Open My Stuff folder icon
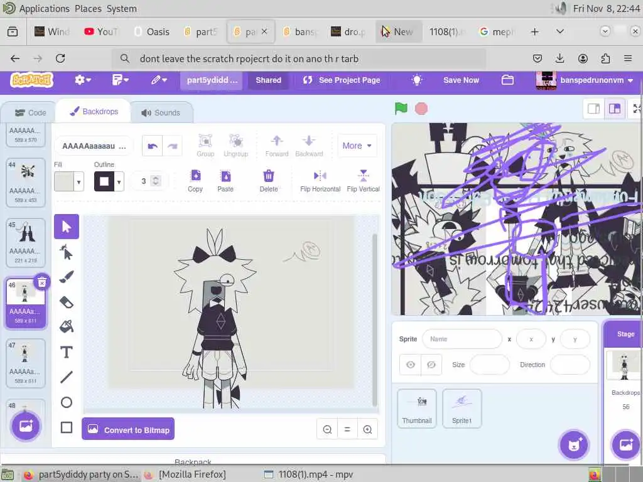Viewport: 643px width, 482px height. click(507, 80)
